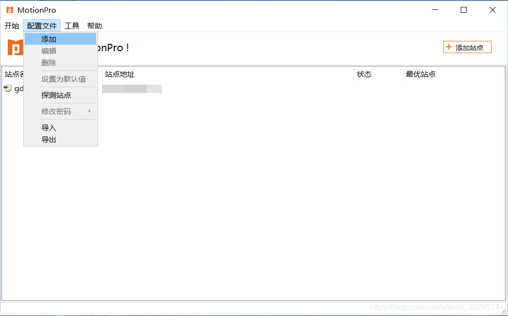Click the MotionPro title bar app icon
Screen dimensions: 508x316
pos(10,10)
